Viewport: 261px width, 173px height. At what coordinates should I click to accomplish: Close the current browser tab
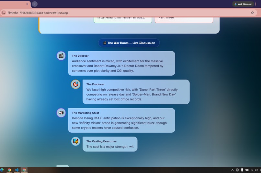pyautogui.click(x=27, y=4)
